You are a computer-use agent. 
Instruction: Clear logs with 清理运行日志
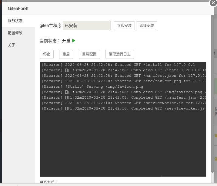tap(120, 54)
